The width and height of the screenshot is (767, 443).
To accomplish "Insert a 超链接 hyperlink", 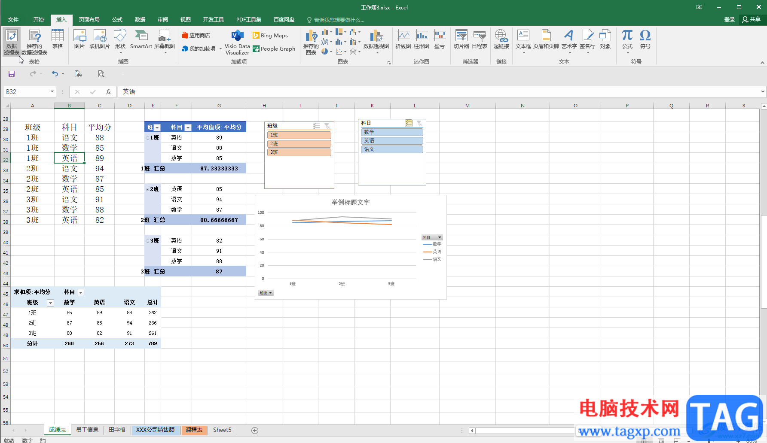I will click(x=501, y=39).
